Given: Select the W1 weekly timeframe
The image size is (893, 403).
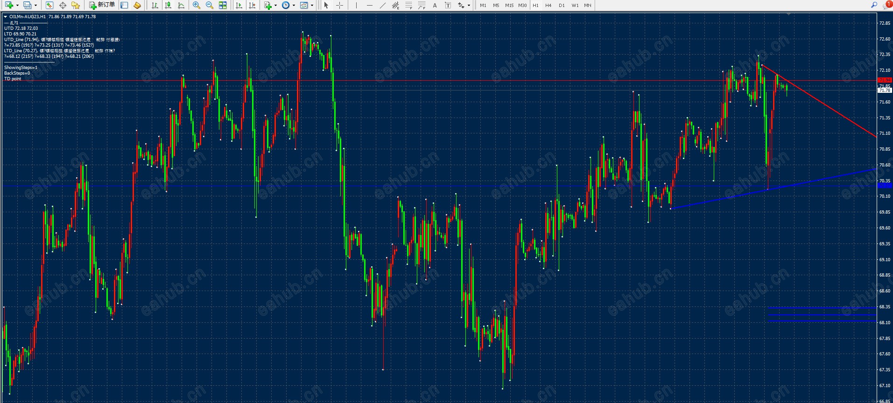Looking at the screenshot, I should (x=575, y=5).
